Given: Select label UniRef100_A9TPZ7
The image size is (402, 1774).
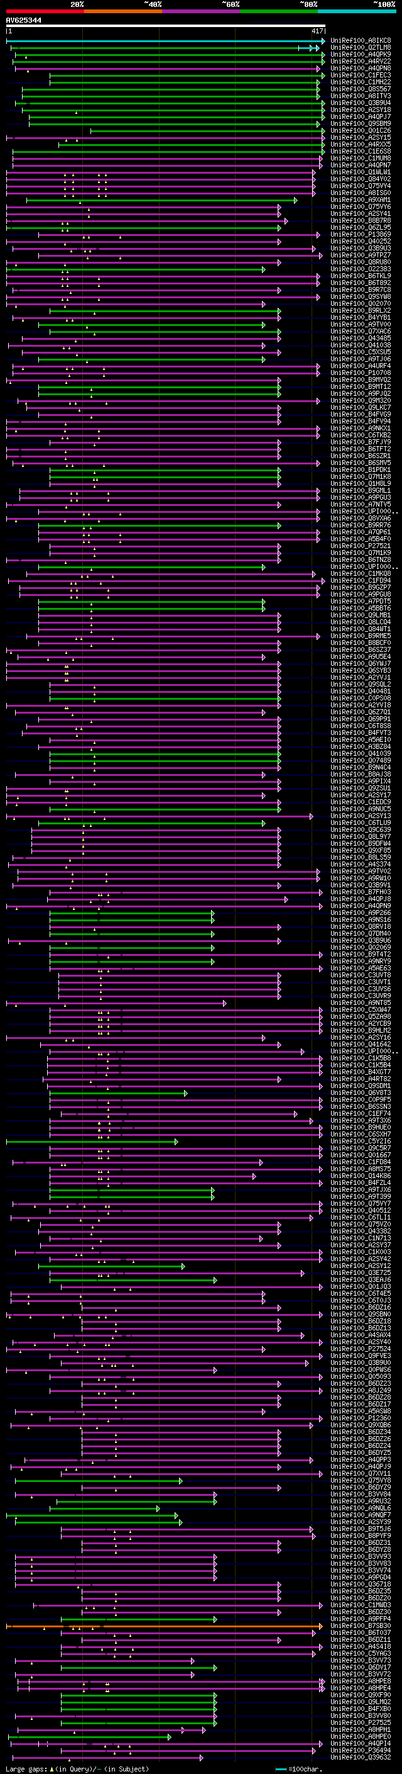Looking at the screenshot, I should pyautogui.click(x=361, y=255).
